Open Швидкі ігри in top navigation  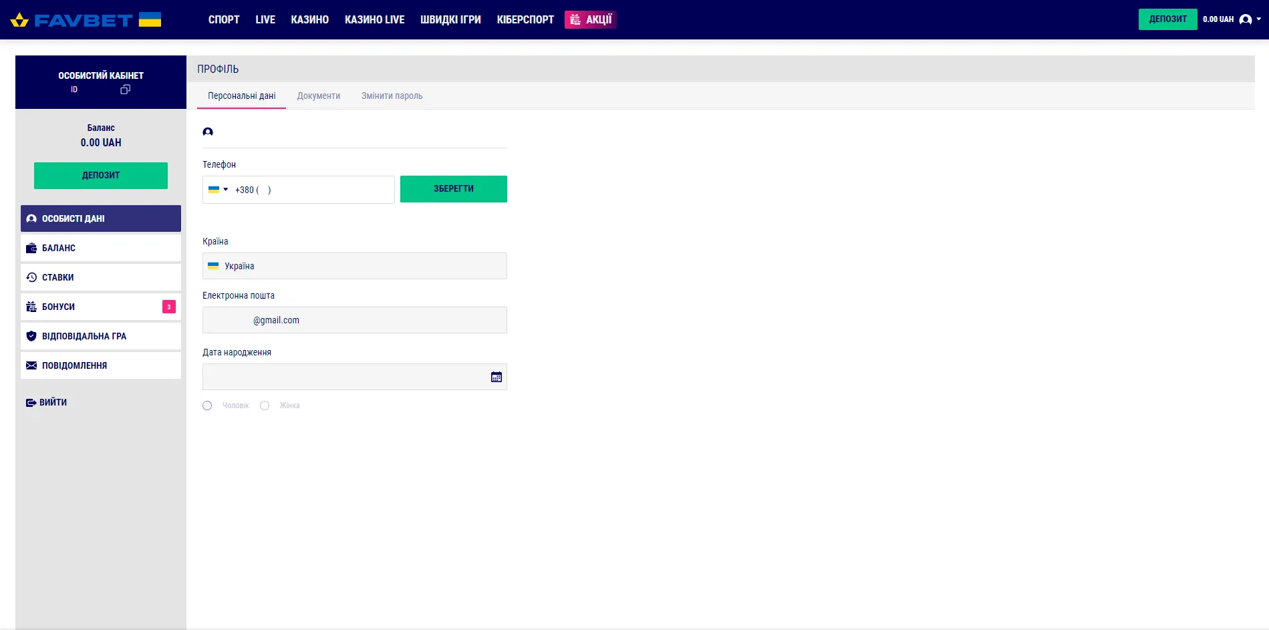[450, 19]
